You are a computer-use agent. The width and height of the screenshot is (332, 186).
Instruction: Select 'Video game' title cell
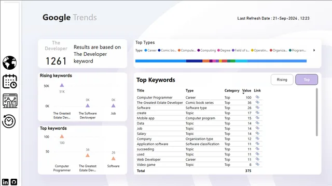point(146,165)
